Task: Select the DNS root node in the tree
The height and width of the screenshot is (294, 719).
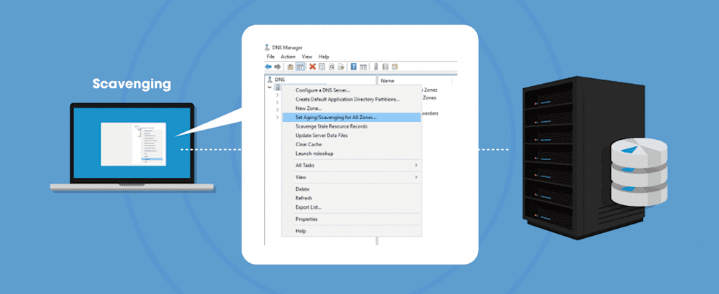Action: click(x=275, y=80)
